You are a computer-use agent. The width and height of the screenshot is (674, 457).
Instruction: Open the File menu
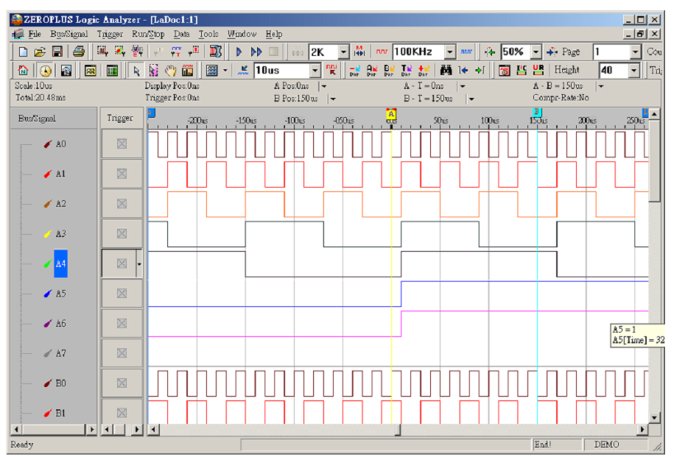click(35, 34)
